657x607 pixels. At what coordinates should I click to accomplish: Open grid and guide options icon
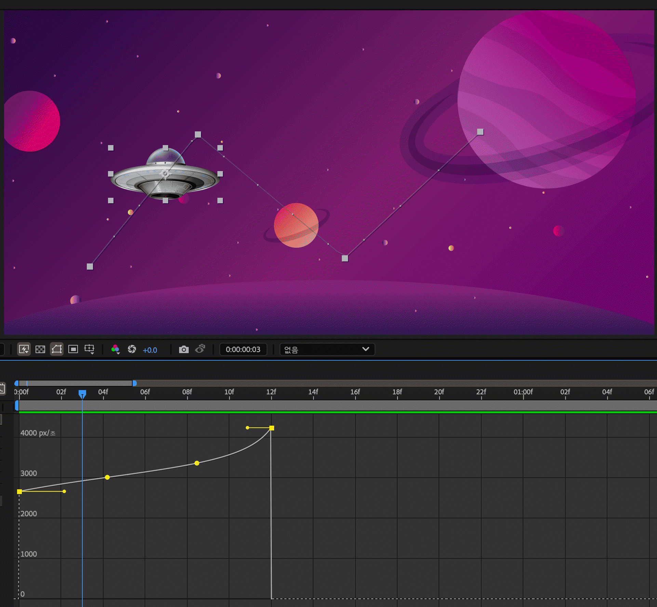[90, 349]
